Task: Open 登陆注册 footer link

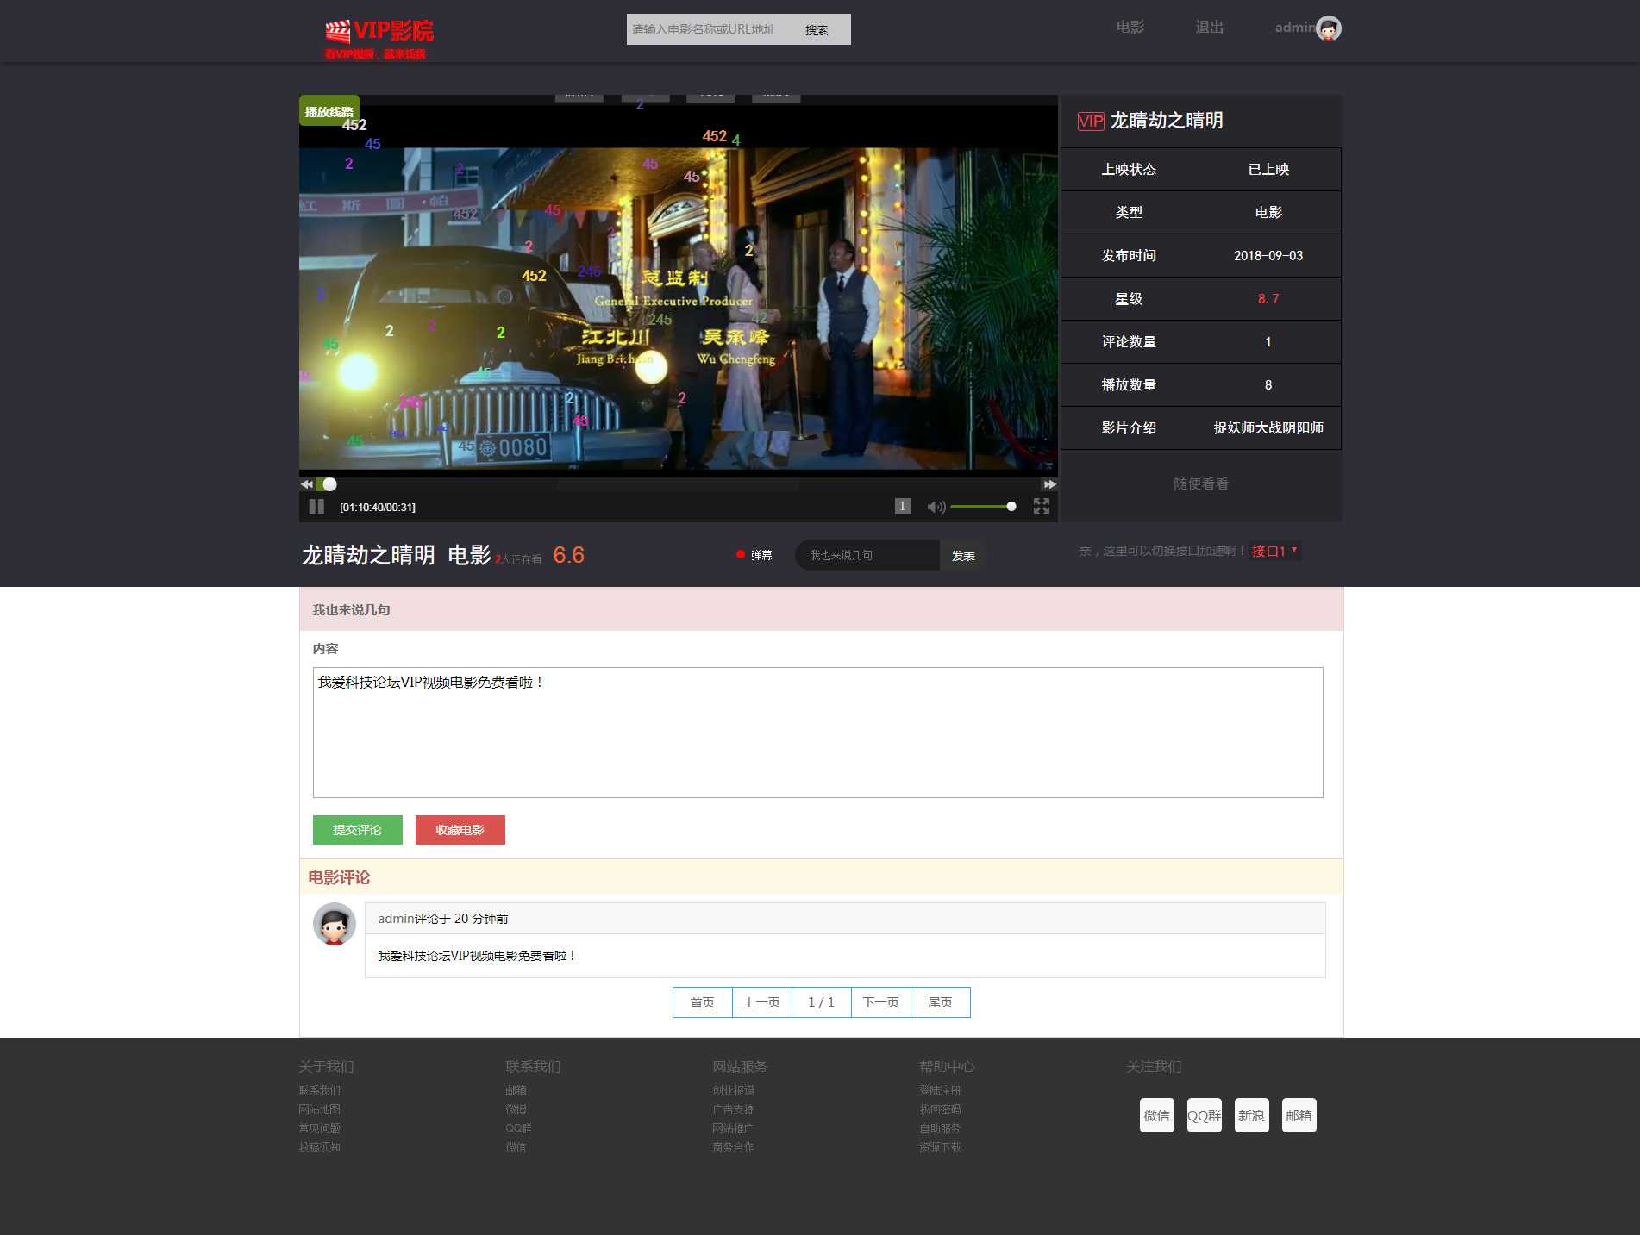Action: coord(940,1090)
